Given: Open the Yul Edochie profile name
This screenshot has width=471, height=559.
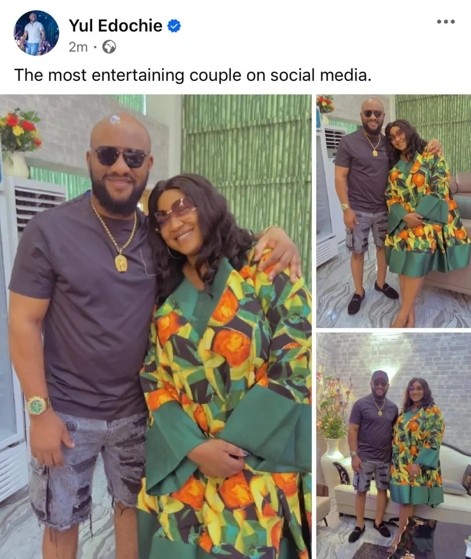Looking at the screenshot, I should [116, 26].
